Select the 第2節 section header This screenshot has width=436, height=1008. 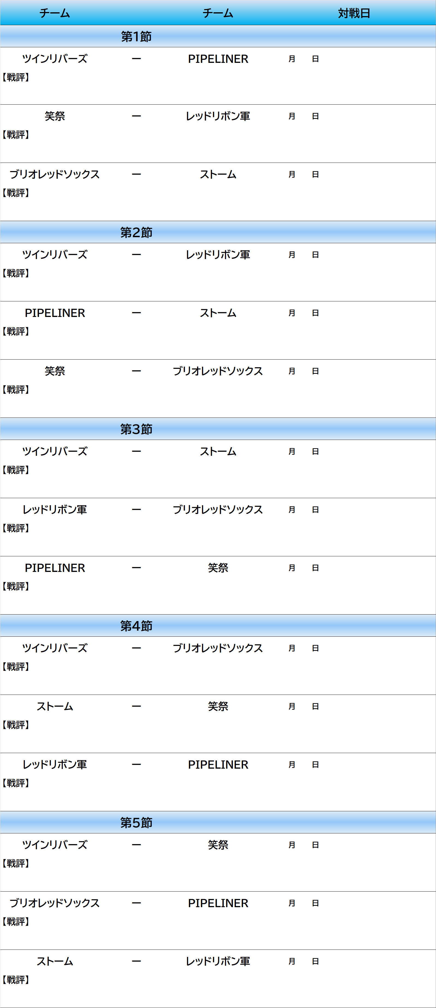point(136,233)
